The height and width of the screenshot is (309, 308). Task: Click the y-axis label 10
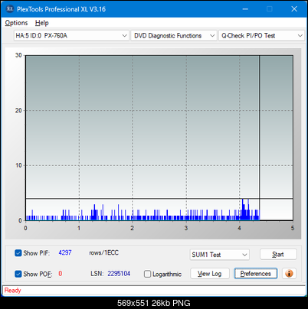point(18,165)
